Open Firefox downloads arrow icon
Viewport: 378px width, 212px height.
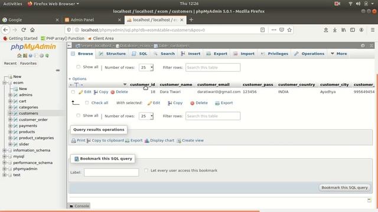pos(335,30)
